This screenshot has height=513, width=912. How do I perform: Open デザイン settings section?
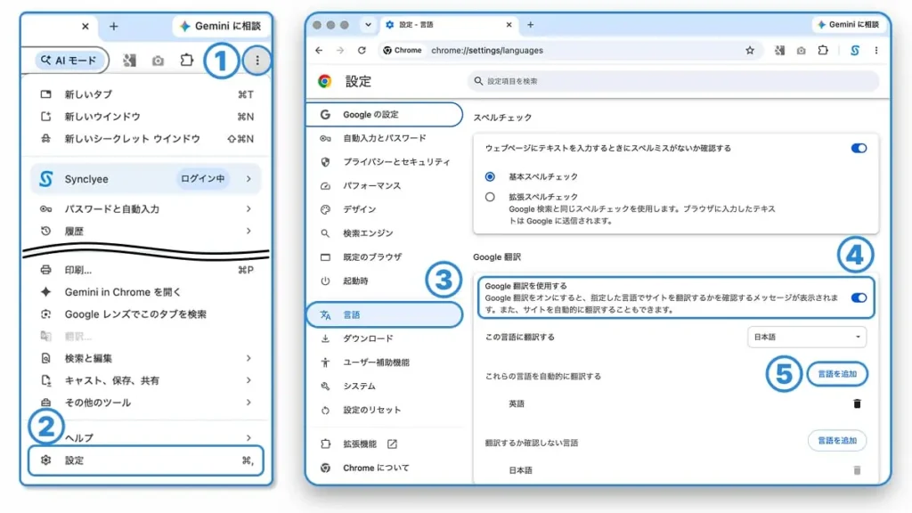[x=384, y=209]
